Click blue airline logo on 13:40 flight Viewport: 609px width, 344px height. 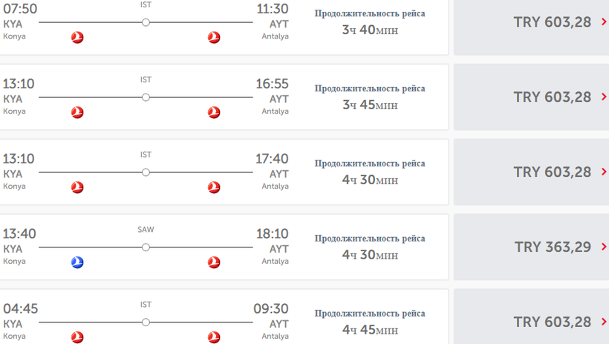point(77,262)
